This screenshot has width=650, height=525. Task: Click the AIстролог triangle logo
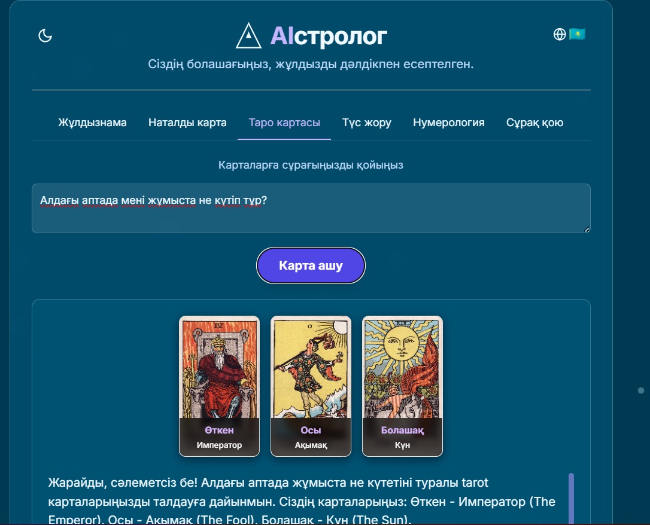pyautogui.click(x=248, y=36)
